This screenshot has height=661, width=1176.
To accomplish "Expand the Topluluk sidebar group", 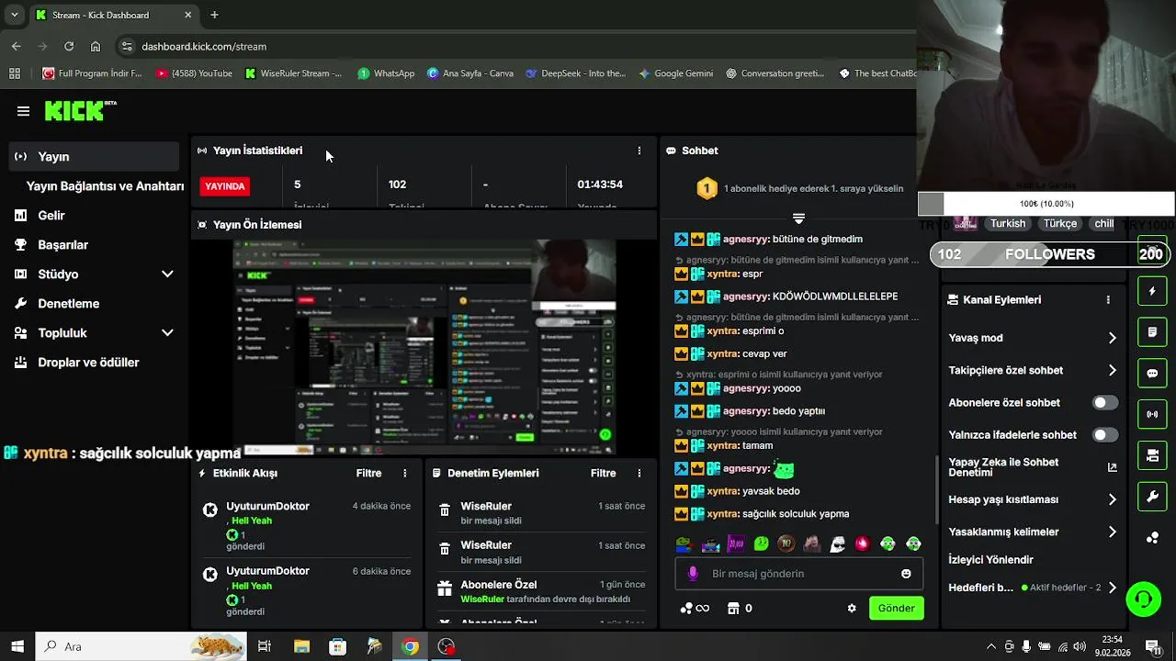I will 167,332.
